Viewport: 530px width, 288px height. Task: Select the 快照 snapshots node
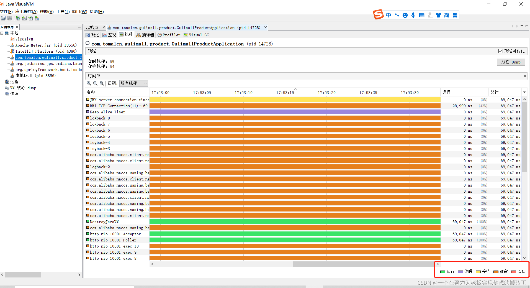(x=14, y=94)
